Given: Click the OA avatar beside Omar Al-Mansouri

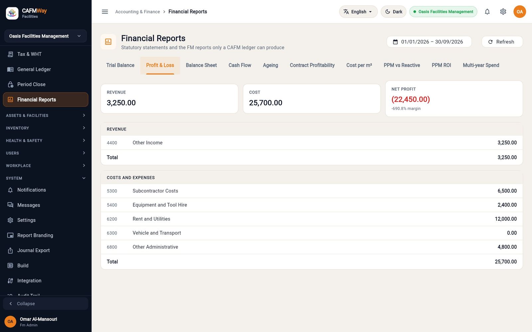Looking at the screenshot, I should point(10,321).
